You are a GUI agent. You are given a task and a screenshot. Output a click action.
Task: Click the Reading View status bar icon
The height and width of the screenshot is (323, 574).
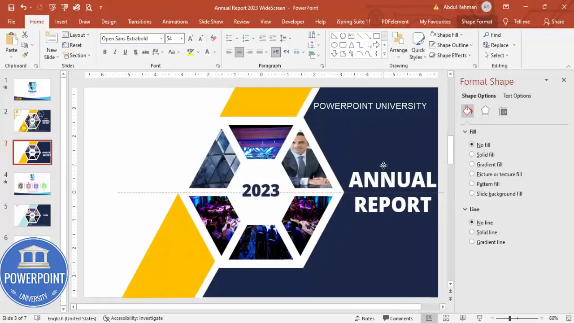pyautogui.click(x=462, y=318)
